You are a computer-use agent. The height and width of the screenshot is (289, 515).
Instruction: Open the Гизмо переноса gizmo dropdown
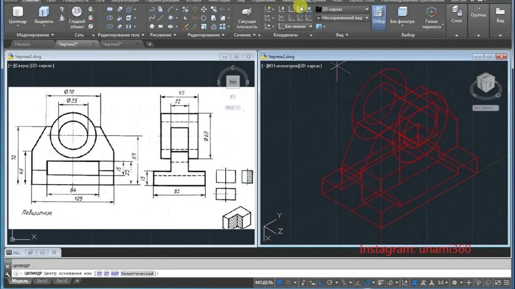click(x=432, y=18)
